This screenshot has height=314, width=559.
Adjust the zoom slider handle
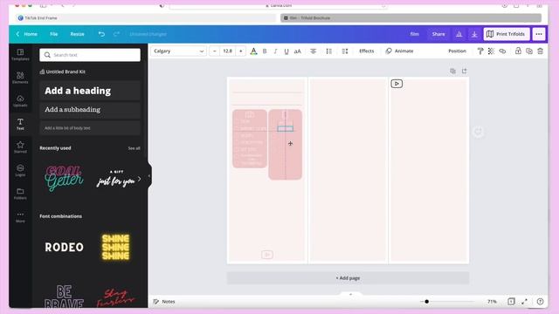tap(427, 302)
